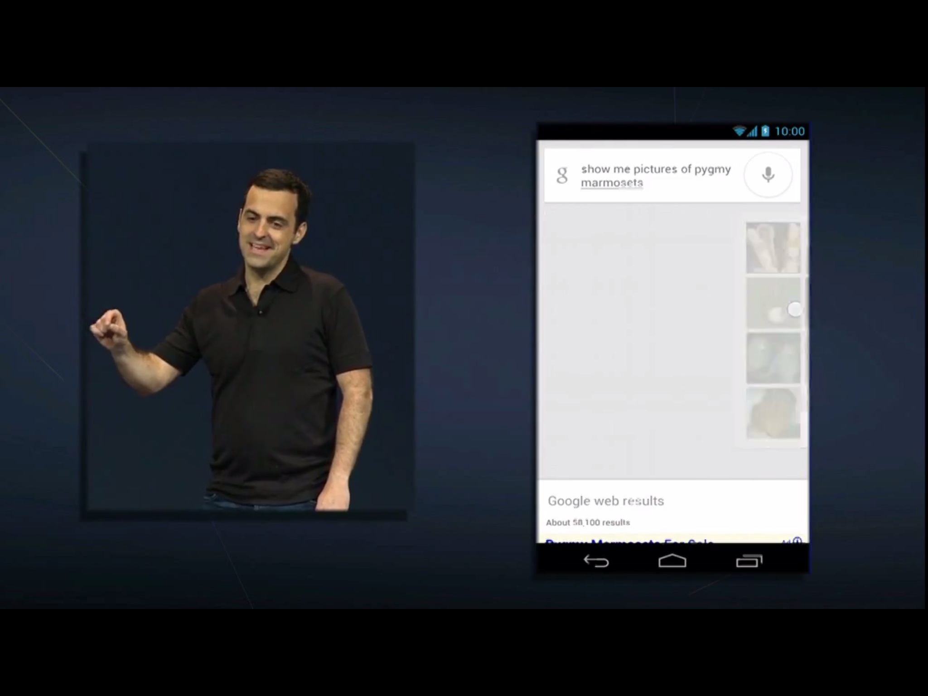
Task: Click the Google web results heading
Action: (606, 501)
